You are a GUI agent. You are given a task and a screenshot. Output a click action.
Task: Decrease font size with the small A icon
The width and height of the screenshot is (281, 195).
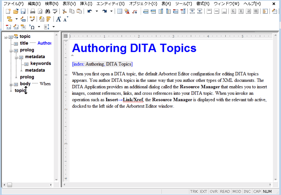tap(66, 19)
